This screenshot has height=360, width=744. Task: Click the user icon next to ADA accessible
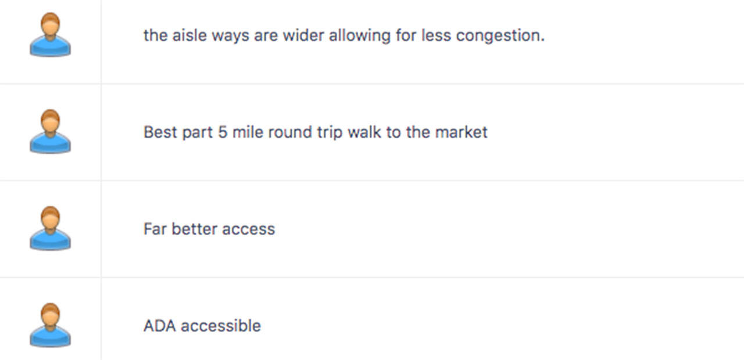pos(50,325)
